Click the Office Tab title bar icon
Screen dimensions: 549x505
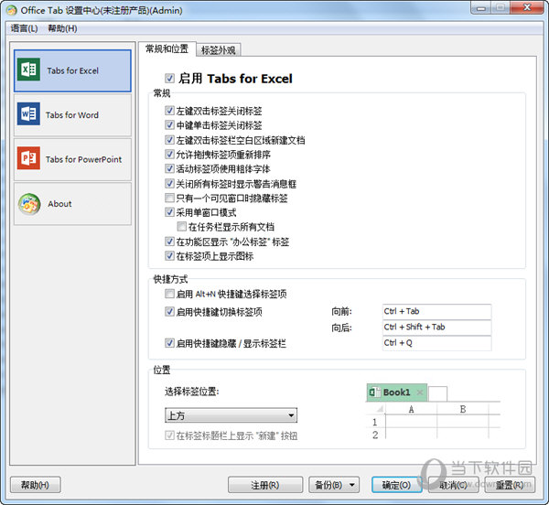(11, 10)
